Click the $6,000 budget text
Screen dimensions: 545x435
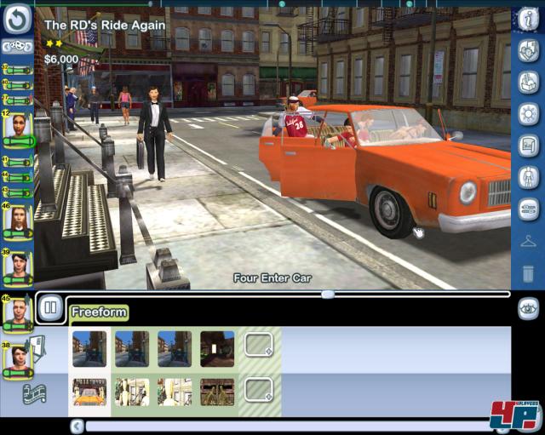pyautogui.click(x=61, y=60)
